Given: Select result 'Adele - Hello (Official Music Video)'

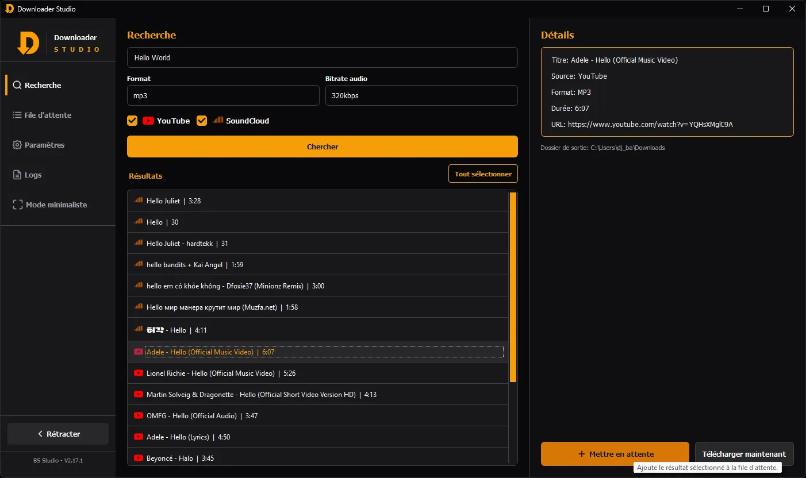Looking at the screenshot, I should [x=318, y=352].
